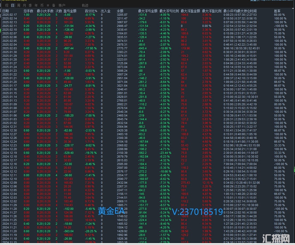Select the 日 daily statistics tab
This screenshot has height=245, width=295.
[x=13, y=5]
